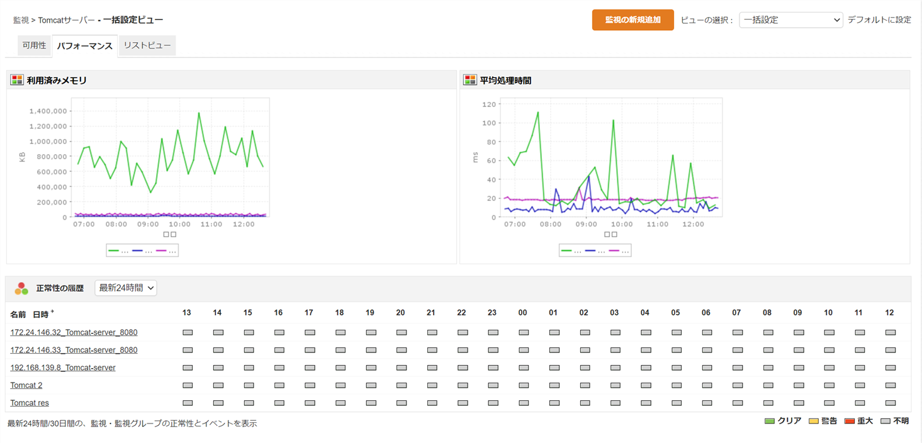The image size is (922, 443).
Task: Click the Tomcat 2 status icon at hour 22
Action: coord(463,385)
